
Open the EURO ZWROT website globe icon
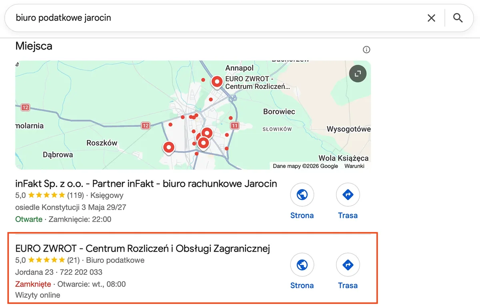[x=302, y=265]
